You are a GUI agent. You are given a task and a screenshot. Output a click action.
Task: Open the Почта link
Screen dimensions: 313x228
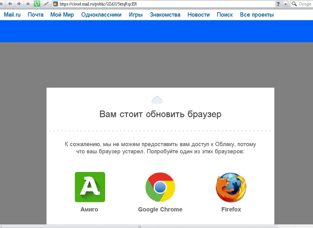(36, 15)
